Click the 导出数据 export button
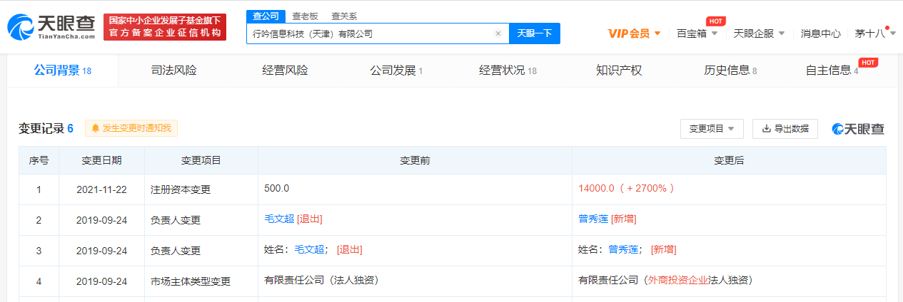The width and height of the screenshot is (903, 302). 785,129
